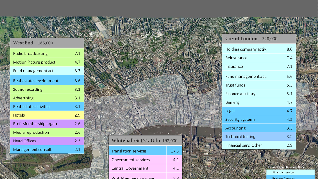Screen dimensions: 318x179
Task: Click the Motion Picture product. entry
Action: pyautogui.click(x=39, y=62)
